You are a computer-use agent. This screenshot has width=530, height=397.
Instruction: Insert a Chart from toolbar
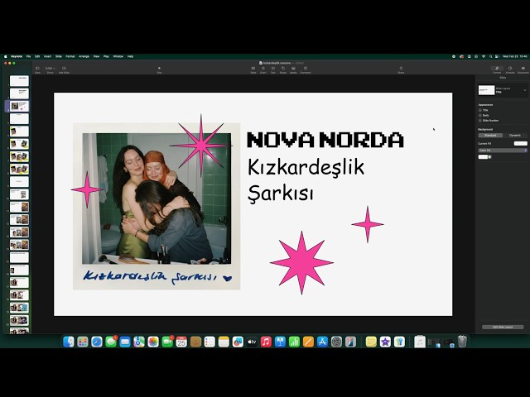[263, 69]
